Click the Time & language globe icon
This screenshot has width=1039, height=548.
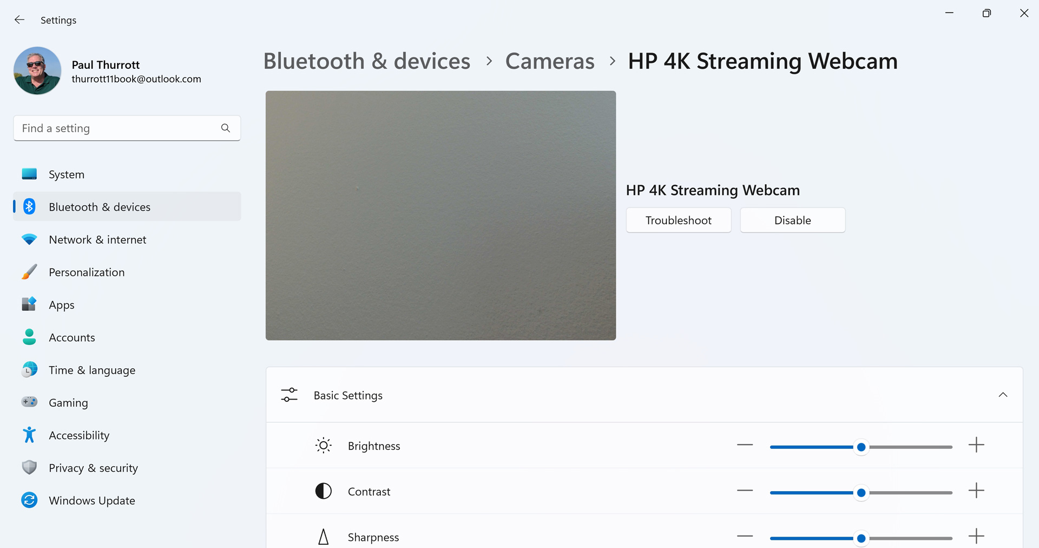pyautogui.click(x=29, y=370)
